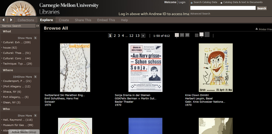Screen dimensions: 272x134
Task: Select Search Catalog Data radio button
Action: click(x=191, y=3)
